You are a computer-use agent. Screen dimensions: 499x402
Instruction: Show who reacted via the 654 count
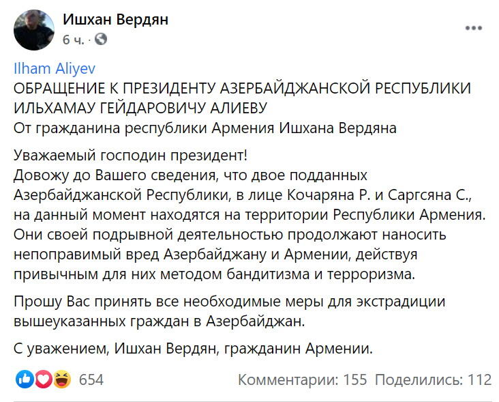(91, 379)
